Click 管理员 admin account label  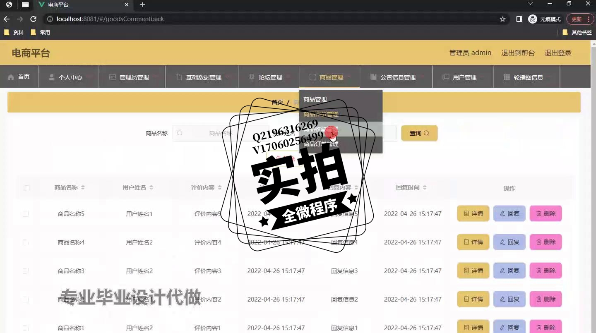tap(470, 53)
